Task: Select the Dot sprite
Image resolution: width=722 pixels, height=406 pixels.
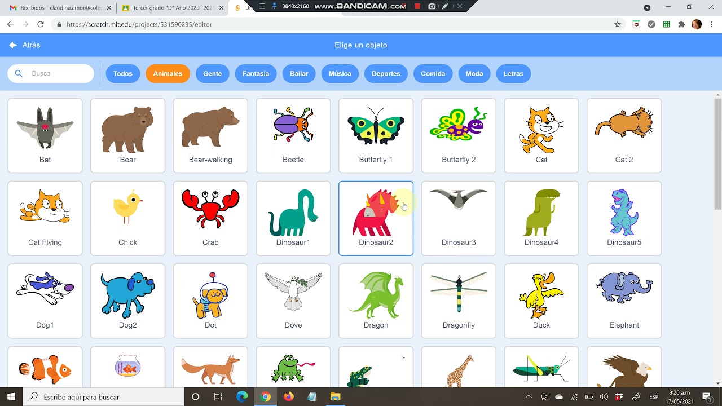Action: [210, 301]
